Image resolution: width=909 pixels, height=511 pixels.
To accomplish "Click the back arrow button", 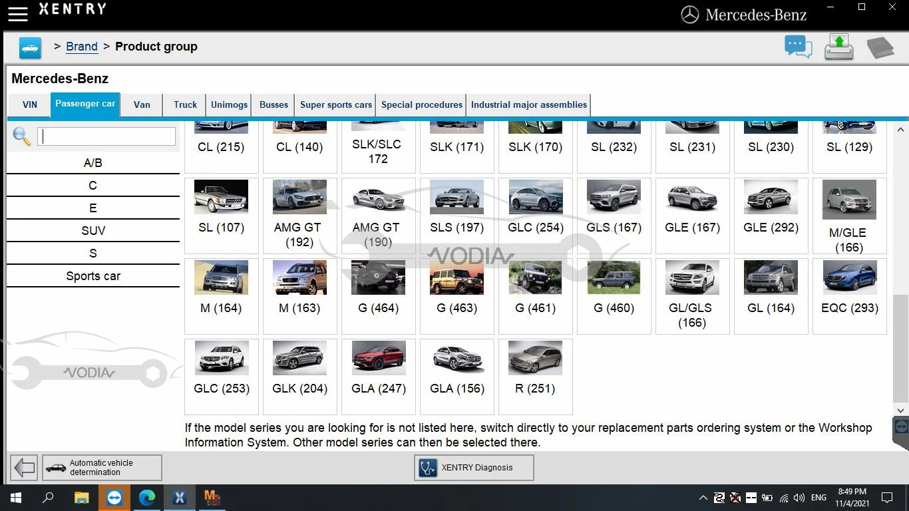I will pos(25,468).
